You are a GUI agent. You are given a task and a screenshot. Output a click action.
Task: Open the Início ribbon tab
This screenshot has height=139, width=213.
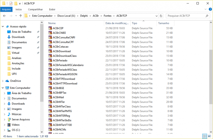pos(19,9)
